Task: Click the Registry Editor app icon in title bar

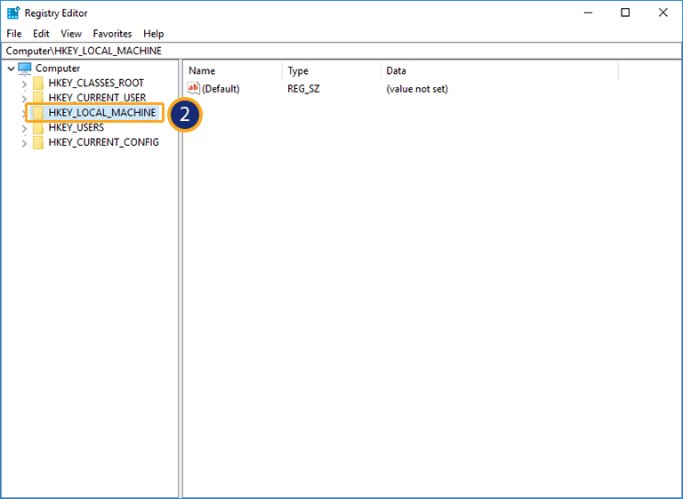Action: pos(13,12)
